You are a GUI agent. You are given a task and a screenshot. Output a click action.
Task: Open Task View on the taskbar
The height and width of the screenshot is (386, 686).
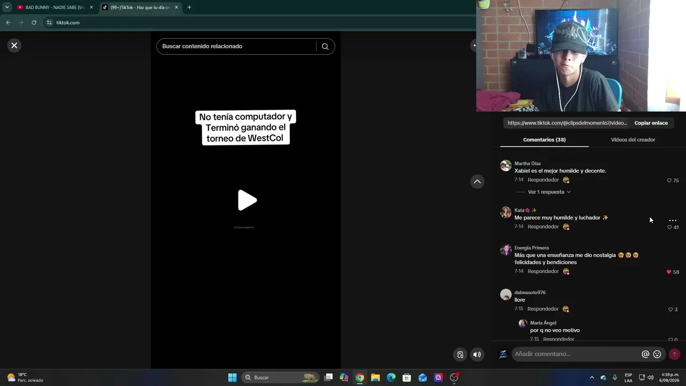[329, 377]
